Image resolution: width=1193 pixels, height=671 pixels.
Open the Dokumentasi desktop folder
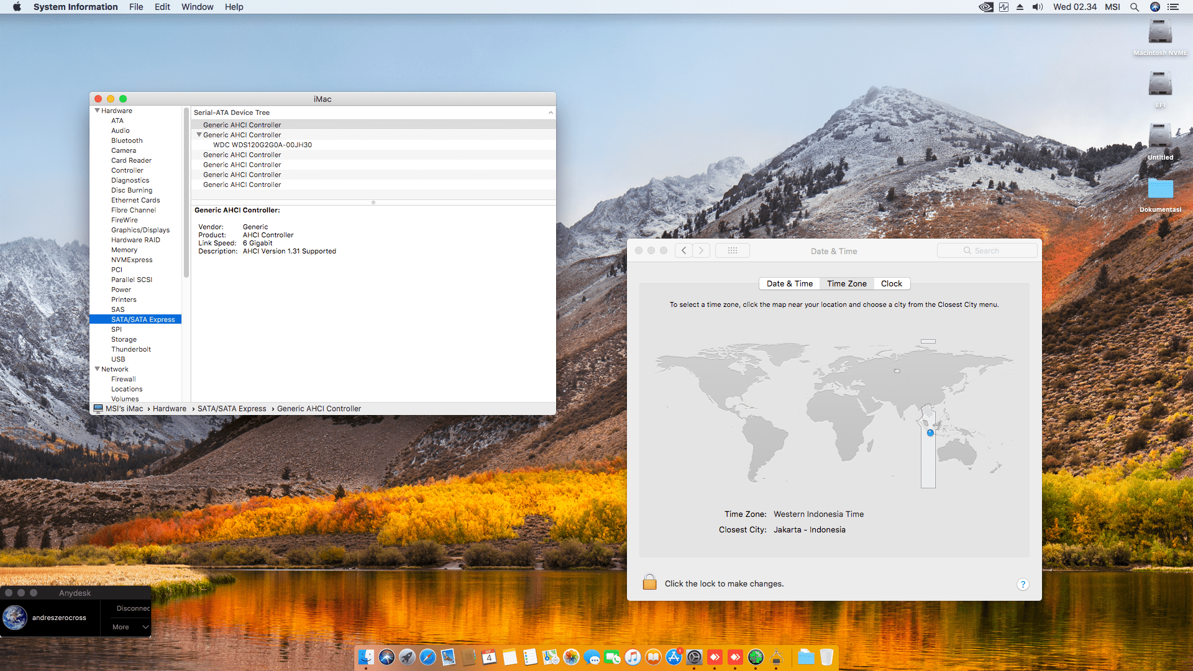pos(1160,189)
